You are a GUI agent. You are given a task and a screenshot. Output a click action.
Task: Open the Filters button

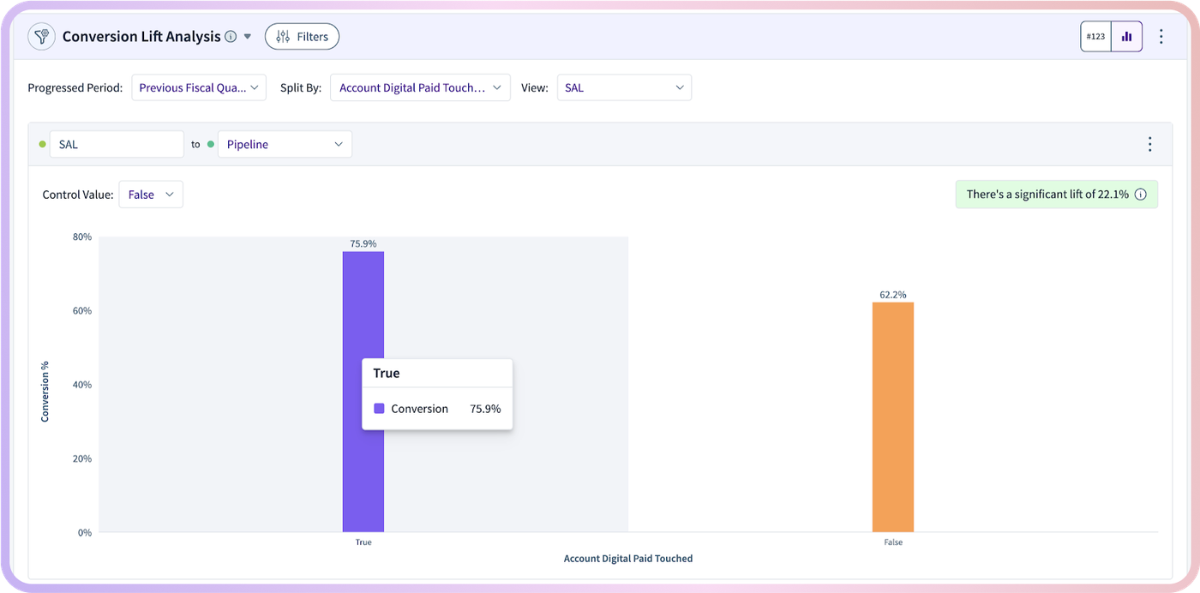click(302, 37)
